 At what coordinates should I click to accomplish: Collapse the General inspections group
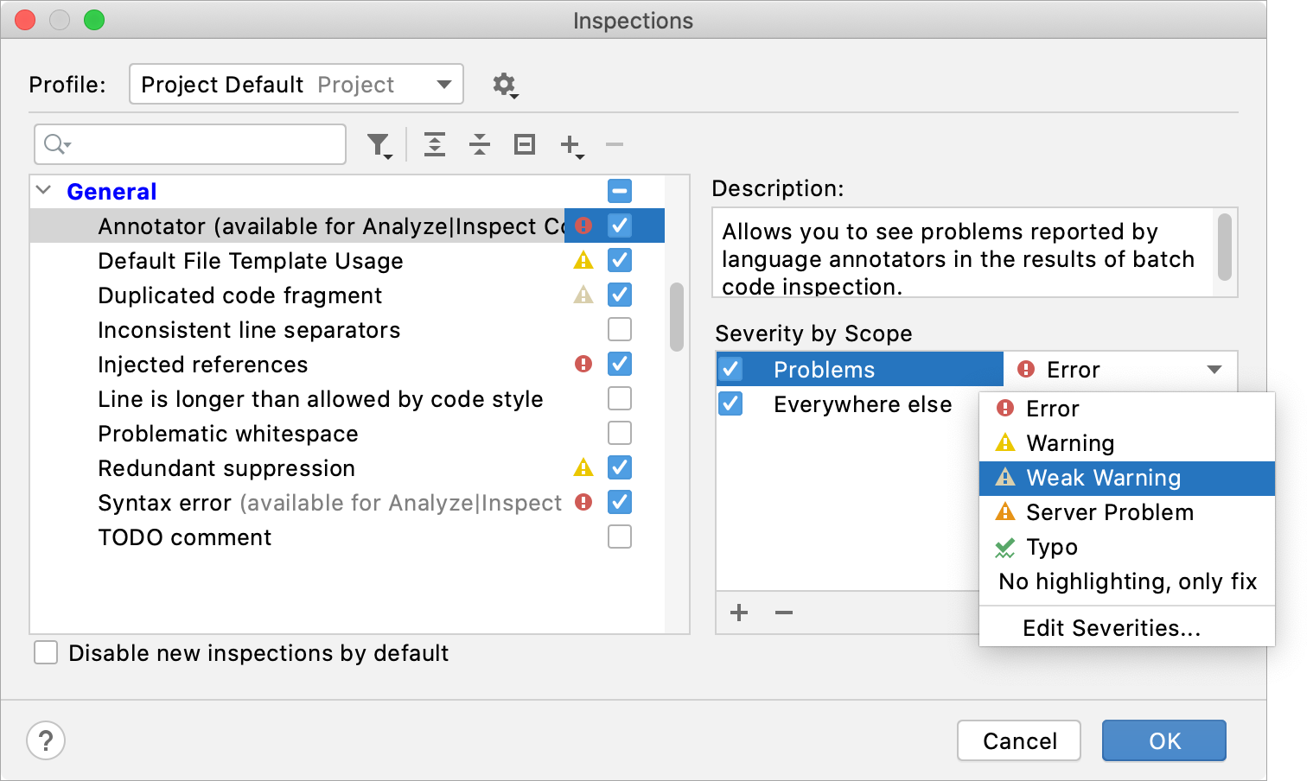(x=44, y=190)
